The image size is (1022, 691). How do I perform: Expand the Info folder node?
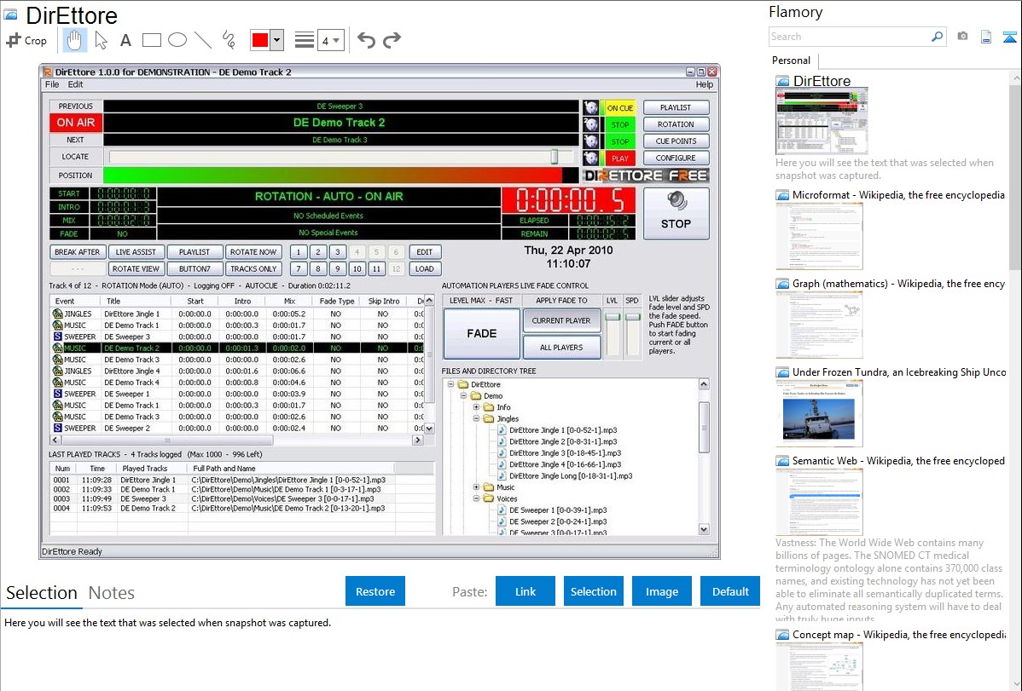coord(477,407)
